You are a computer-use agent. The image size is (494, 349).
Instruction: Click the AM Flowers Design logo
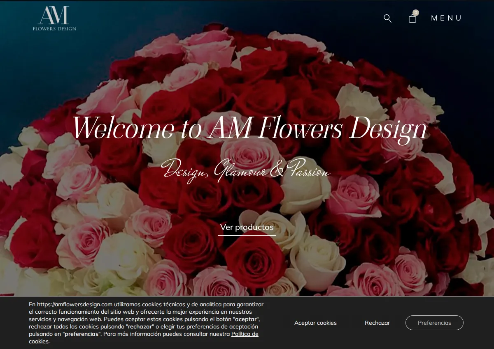point(54,18)
